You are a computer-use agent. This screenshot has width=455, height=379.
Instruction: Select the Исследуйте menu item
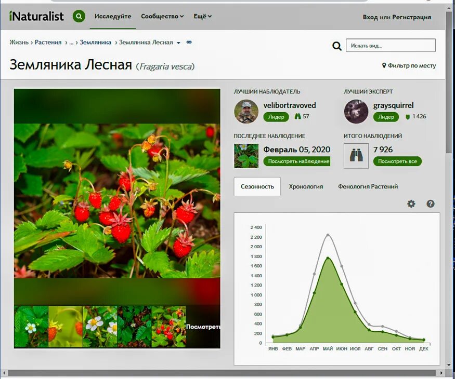[112, 16]
